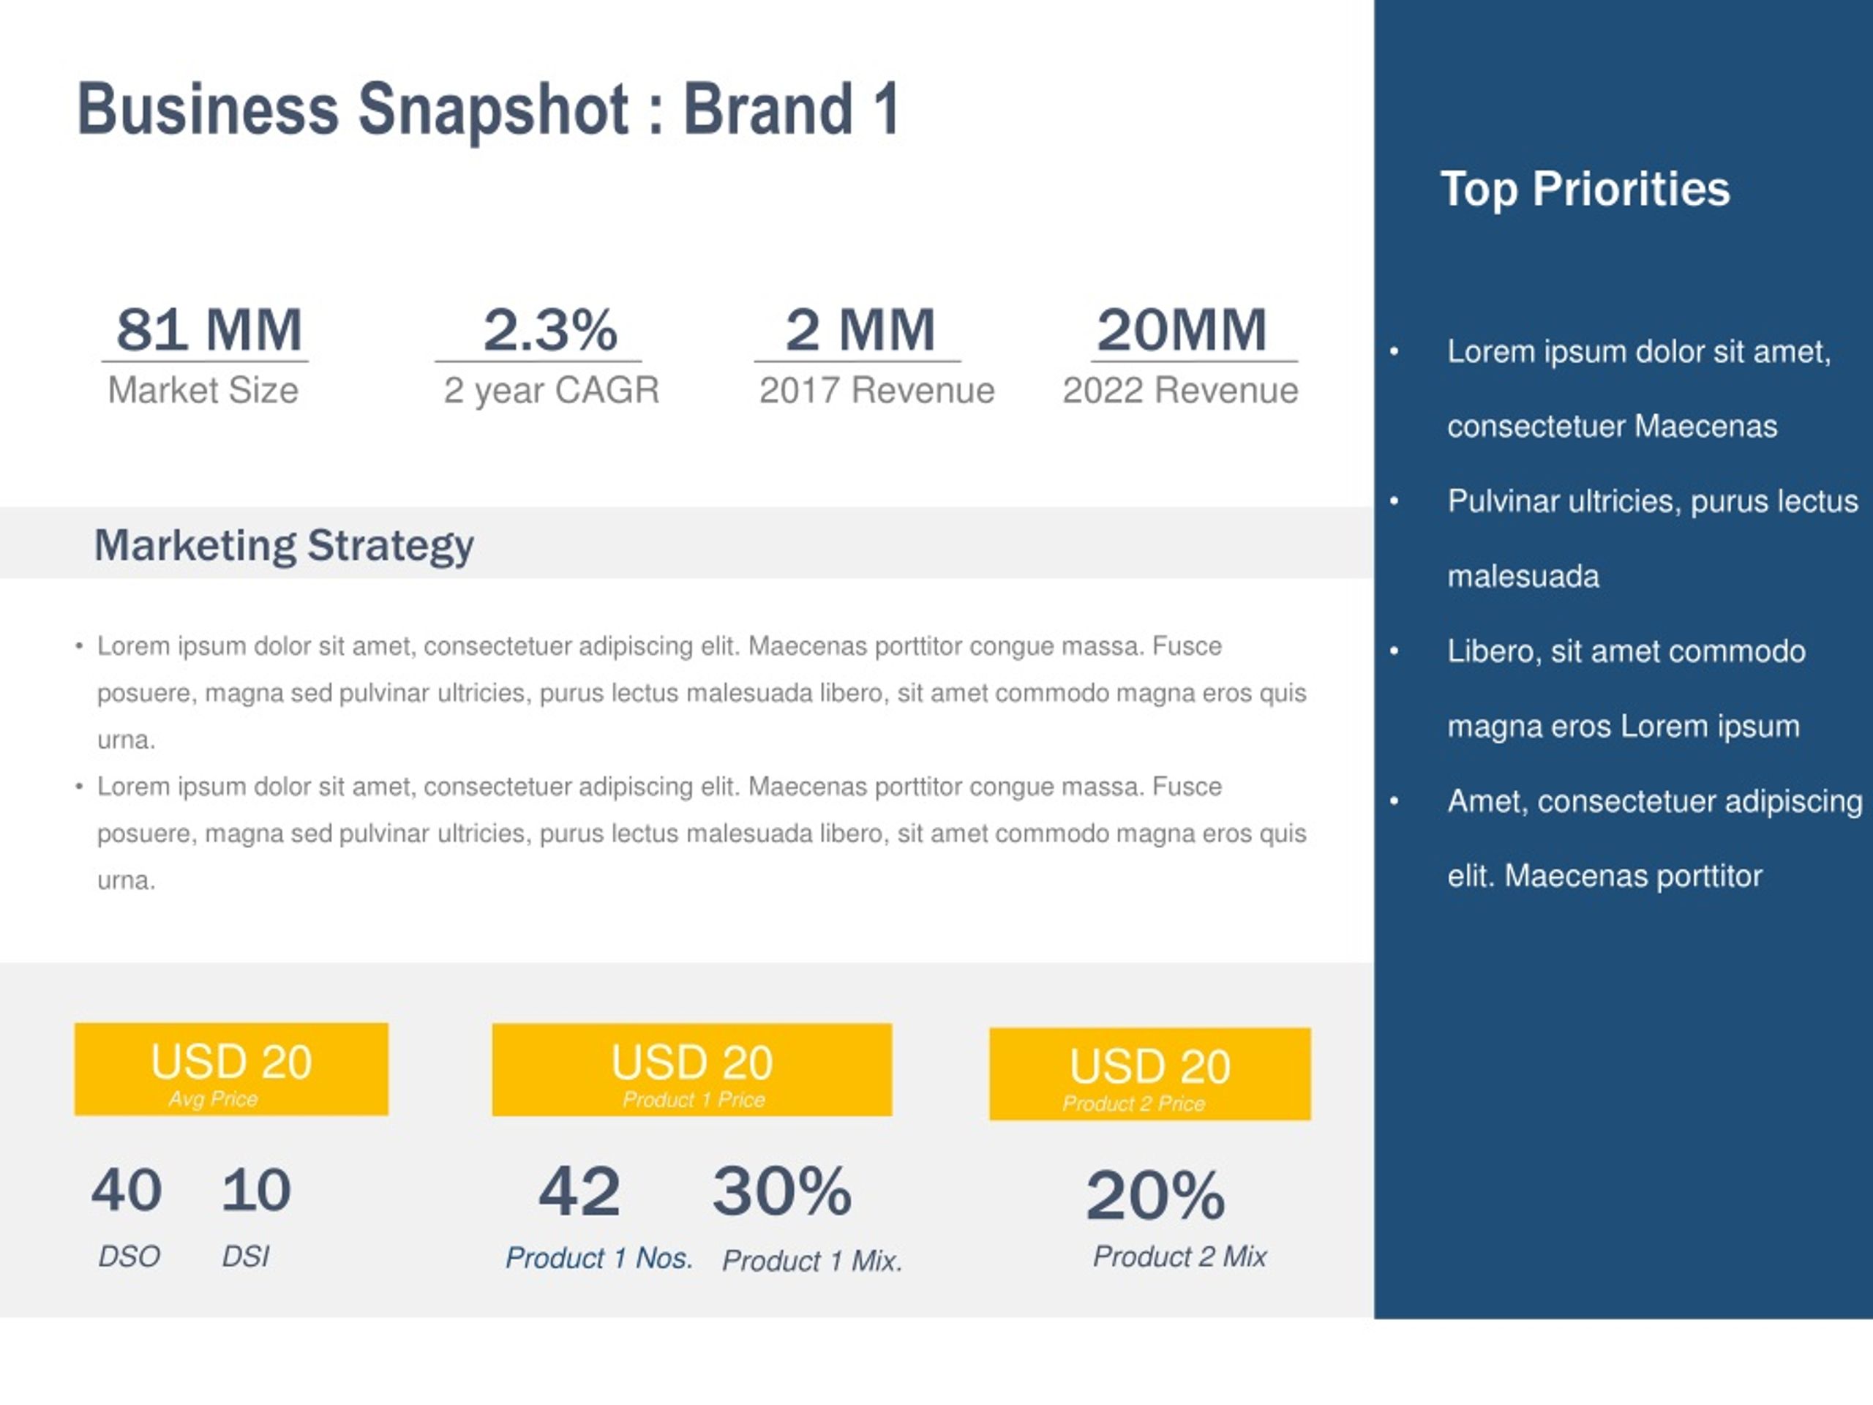This screenshot has width=1873, height=1405.
Task: Select the Product 1 Nos. label
Action: pos(598,1259)
